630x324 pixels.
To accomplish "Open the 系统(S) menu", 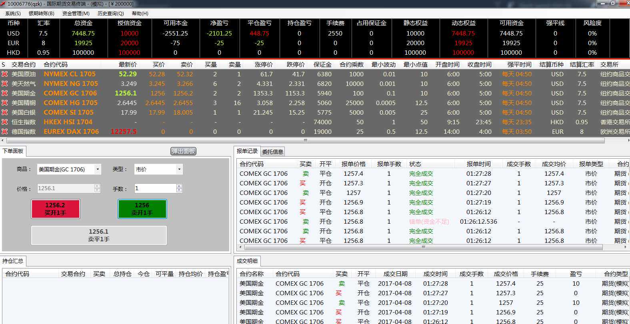I will click(13, 13).
